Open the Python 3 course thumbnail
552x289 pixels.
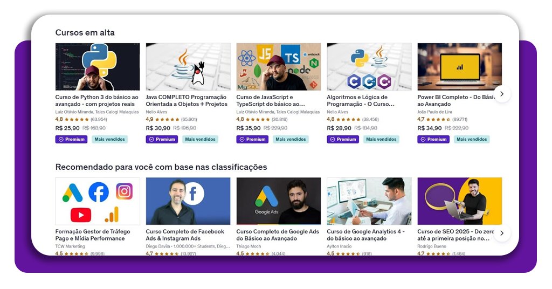pyautogui.click(x=98, y=67)
